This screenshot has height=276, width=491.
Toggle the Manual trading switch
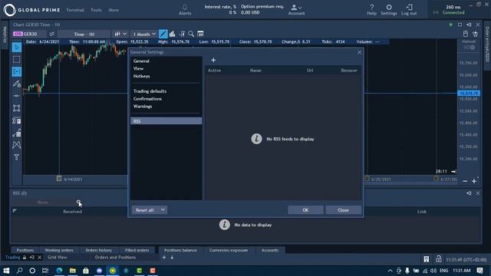coord(469,48)
